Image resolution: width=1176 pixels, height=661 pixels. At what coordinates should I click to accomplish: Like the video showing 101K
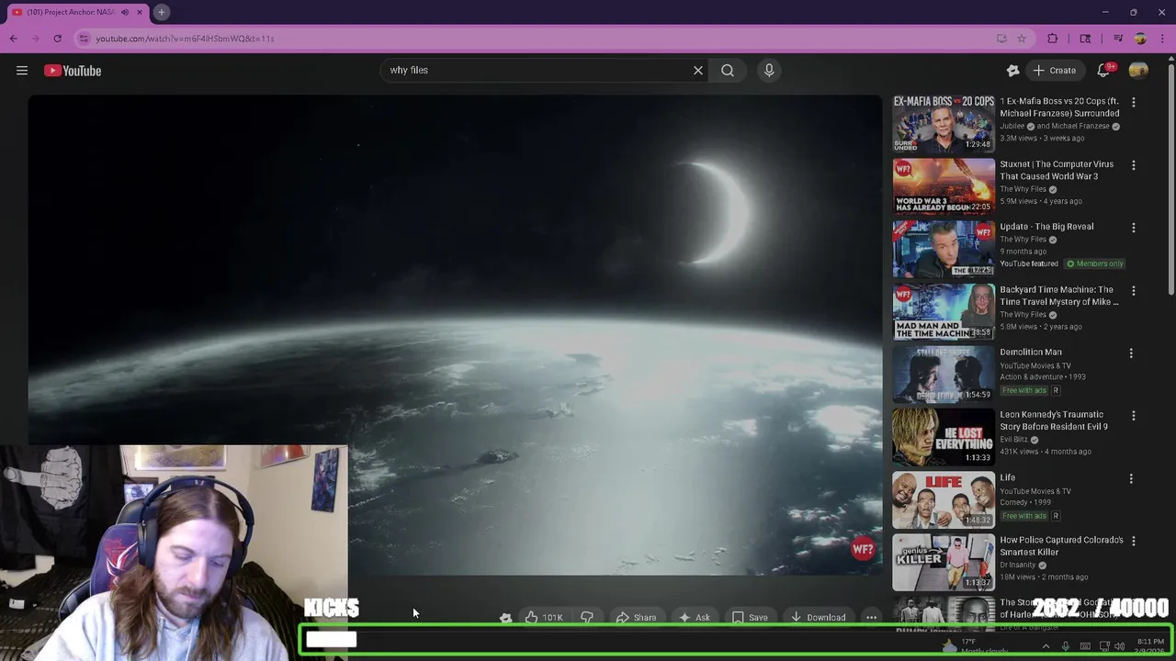543,618
